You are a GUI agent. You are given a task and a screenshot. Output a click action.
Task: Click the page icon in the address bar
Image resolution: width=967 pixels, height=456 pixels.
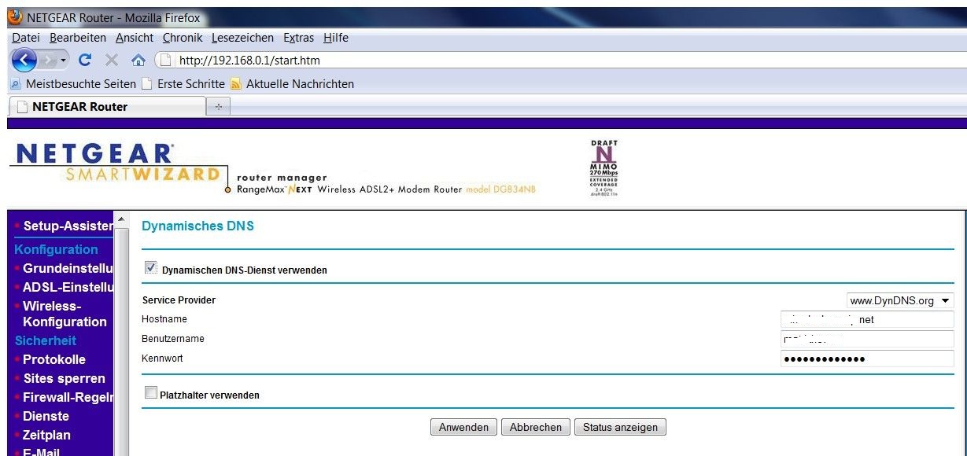pyautogui.click(x=165, y=60)
